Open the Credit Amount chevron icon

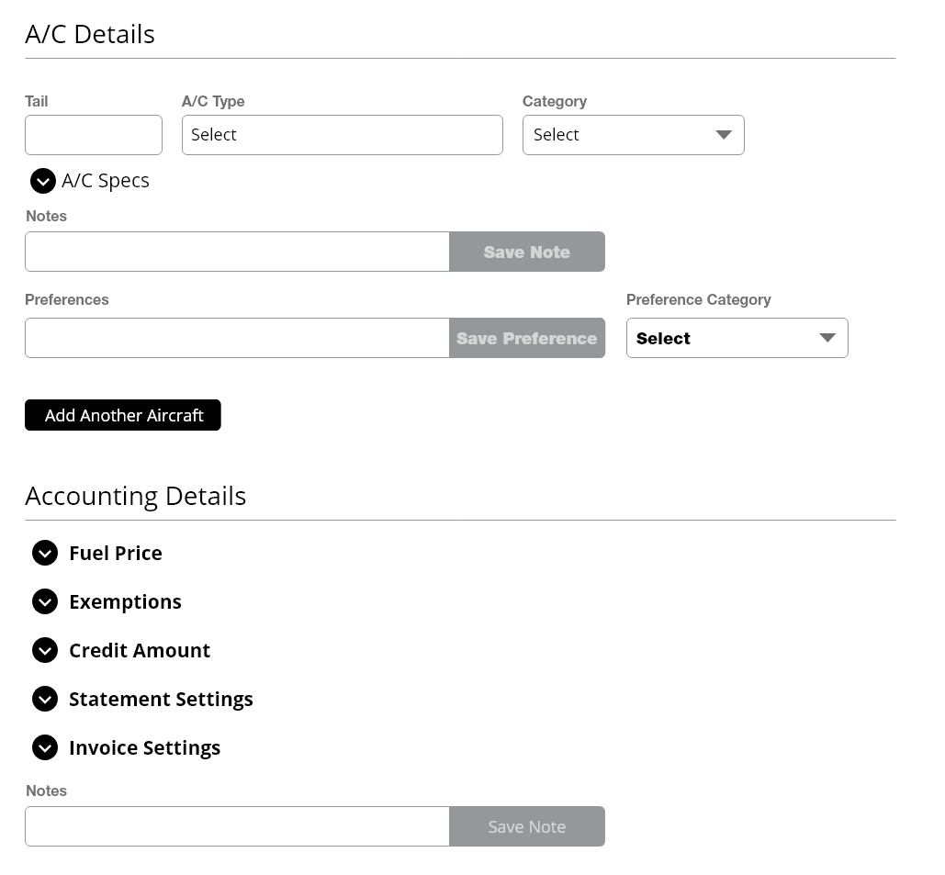[45, 650]
